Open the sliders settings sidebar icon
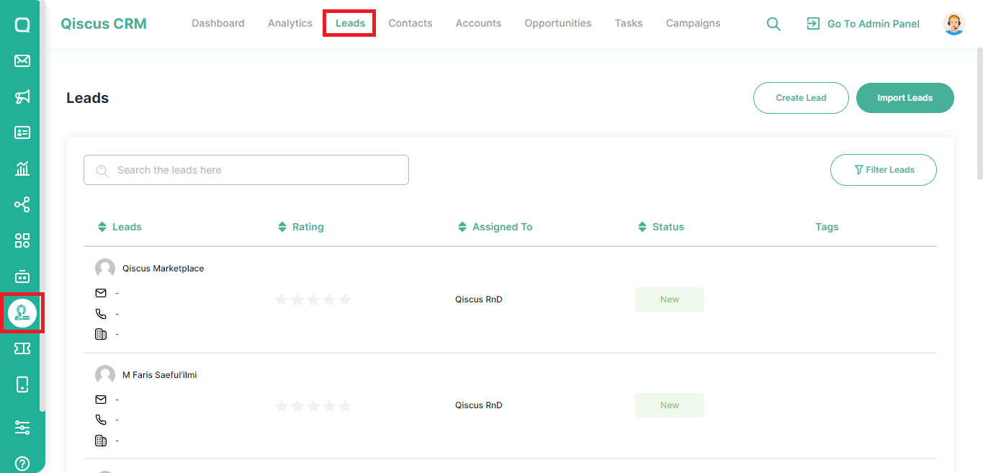Image resolution: width=983 pixels, height=473 pixels. (x=22, y=428)
